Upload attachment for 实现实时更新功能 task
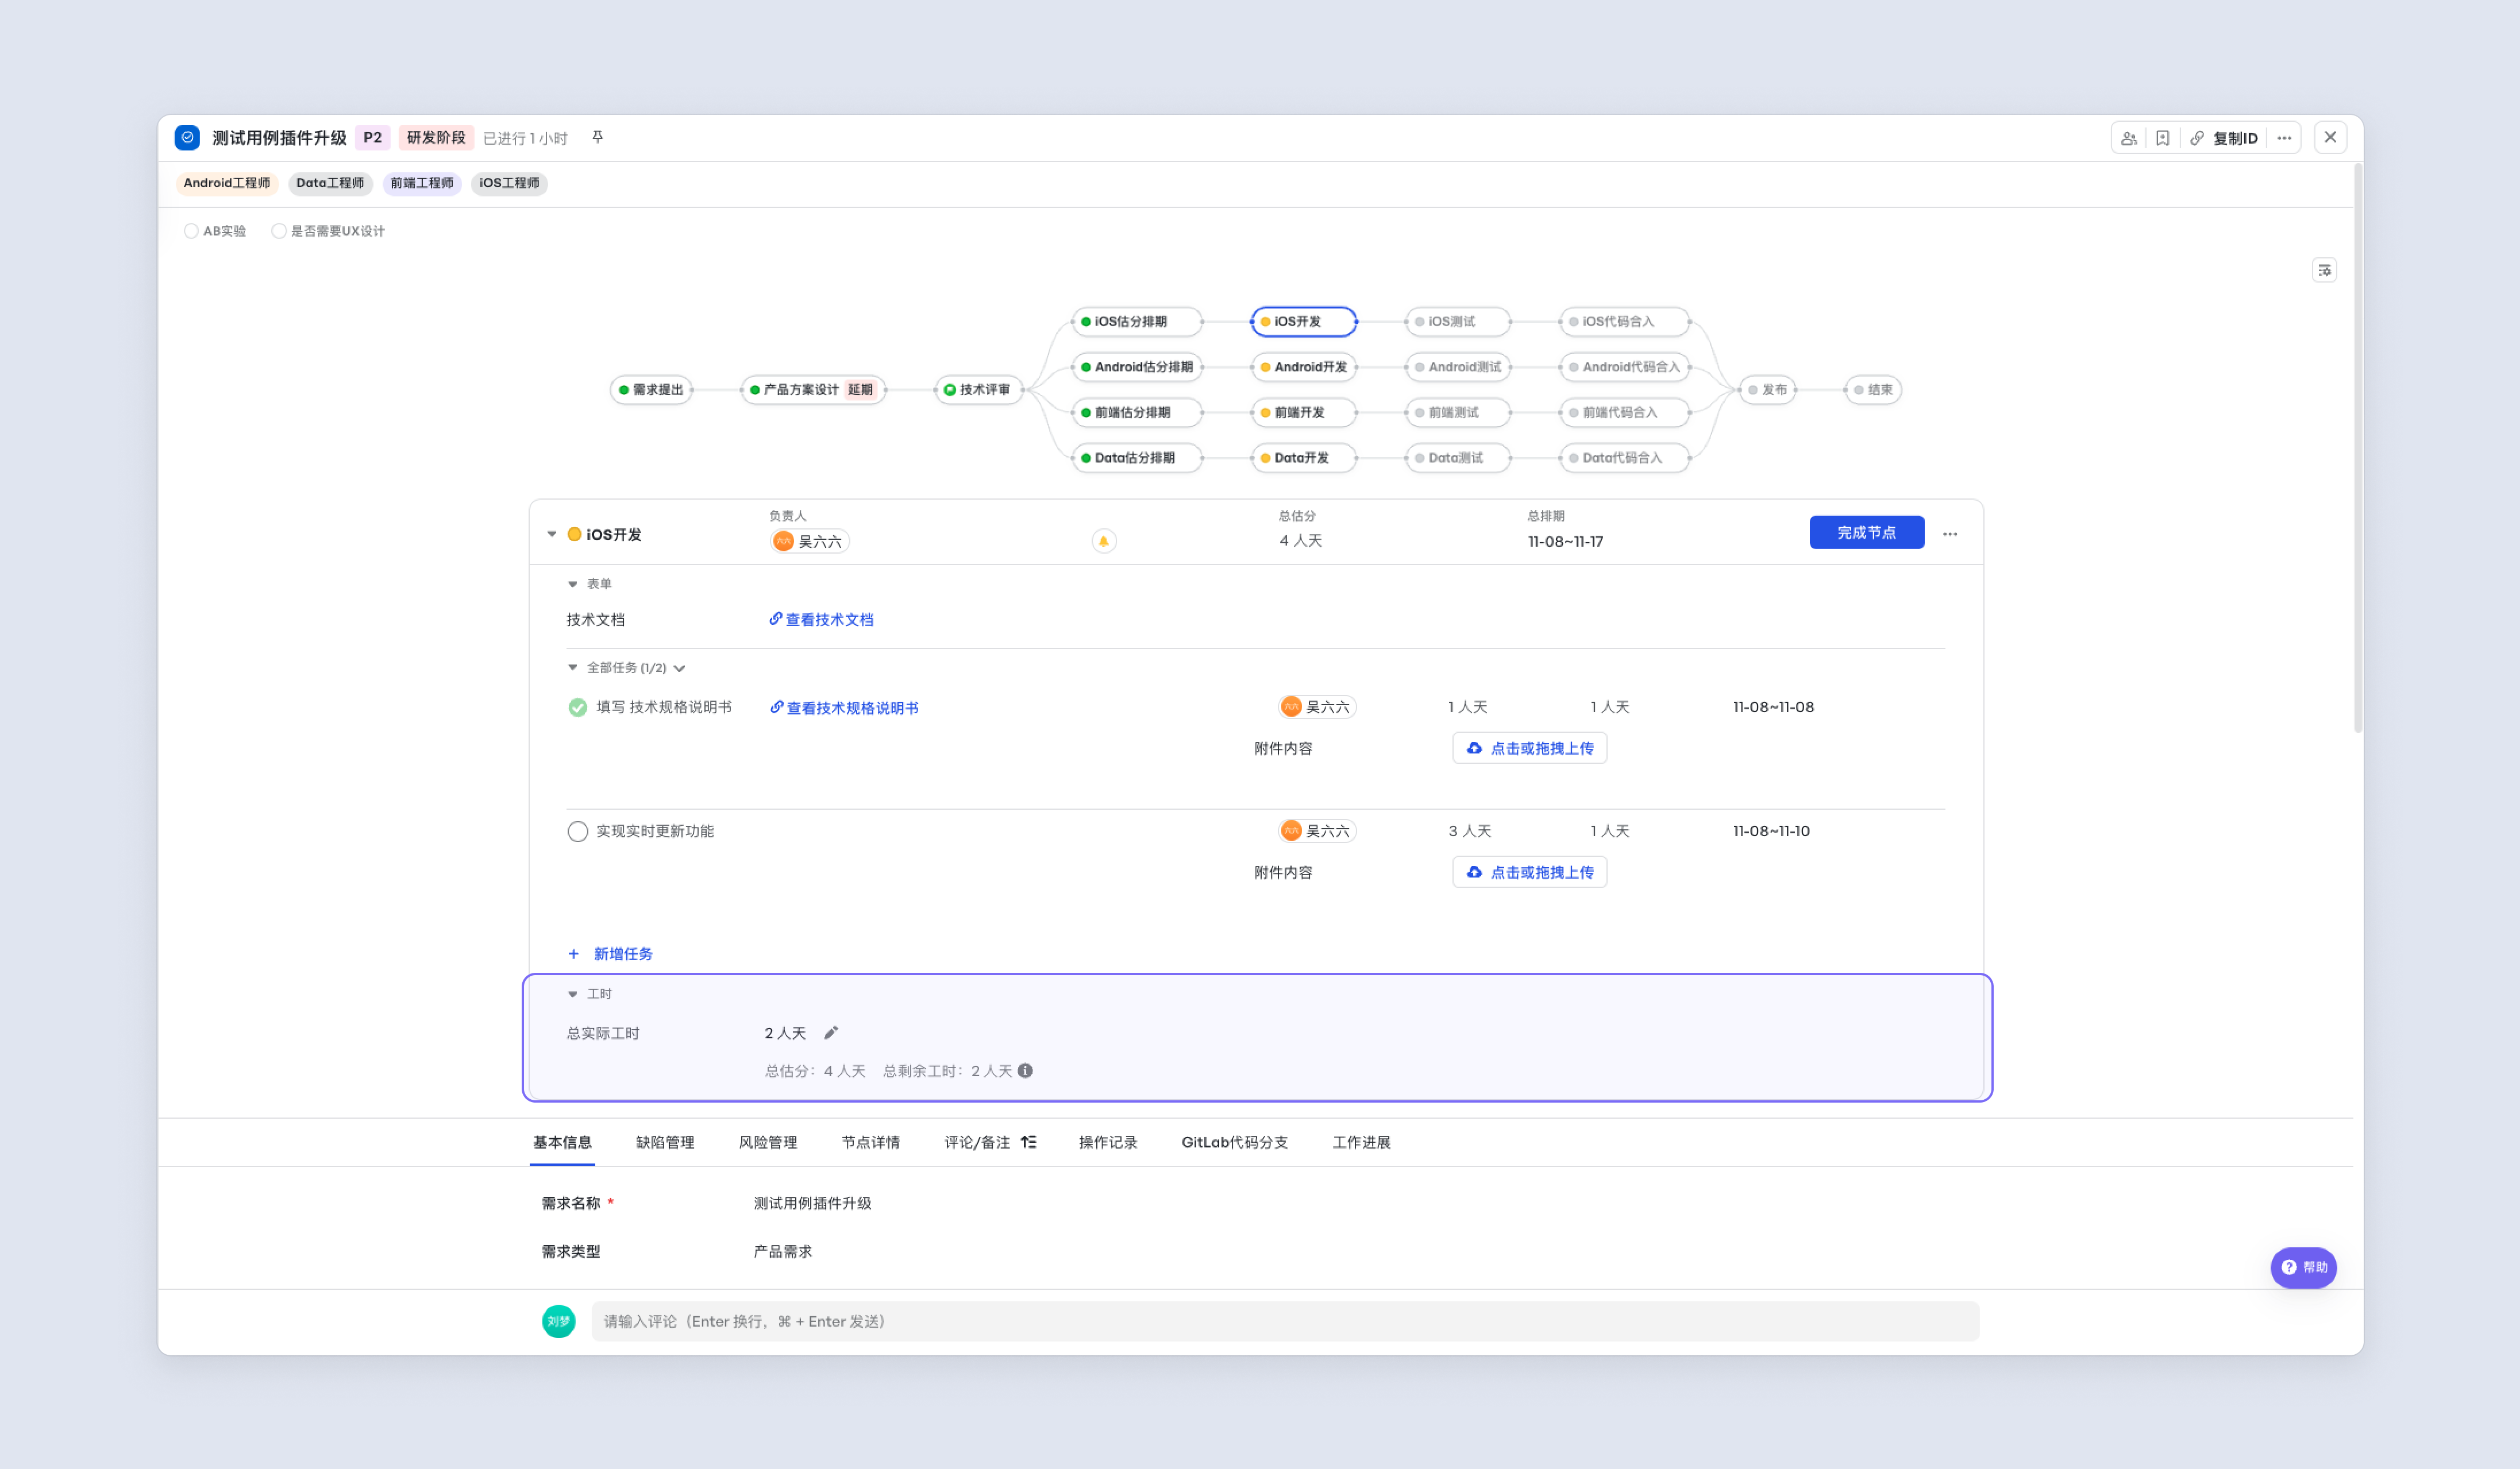 click(x=1529, y=871)
